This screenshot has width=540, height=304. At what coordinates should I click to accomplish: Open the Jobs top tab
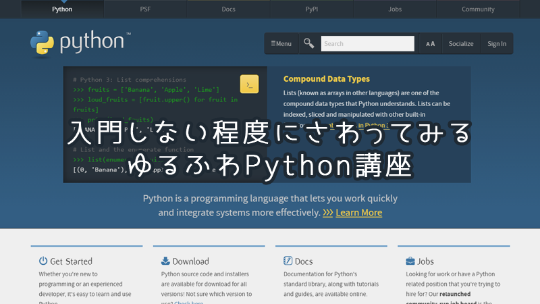click(395, 9)
